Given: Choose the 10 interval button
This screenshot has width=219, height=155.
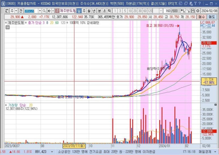Looking at the screenshot, I should tap(130, 11).
